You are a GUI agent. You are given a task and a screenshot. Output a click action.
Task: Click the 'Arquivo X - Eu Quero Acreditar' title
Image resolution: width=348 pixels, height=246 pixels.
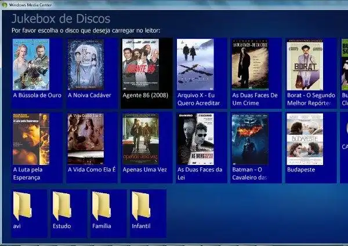coord(198,99)
